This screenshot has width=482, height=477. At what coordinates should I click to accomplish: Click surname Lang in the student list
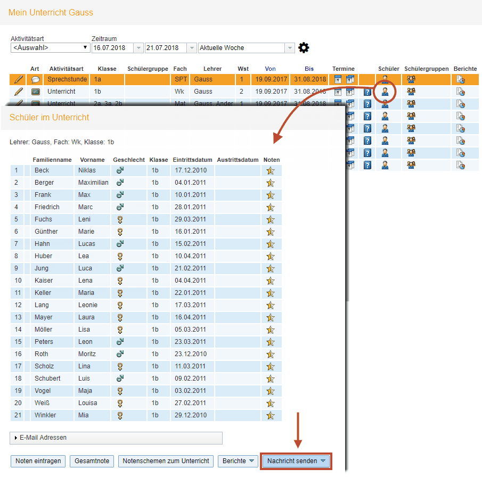click(42, 305)
